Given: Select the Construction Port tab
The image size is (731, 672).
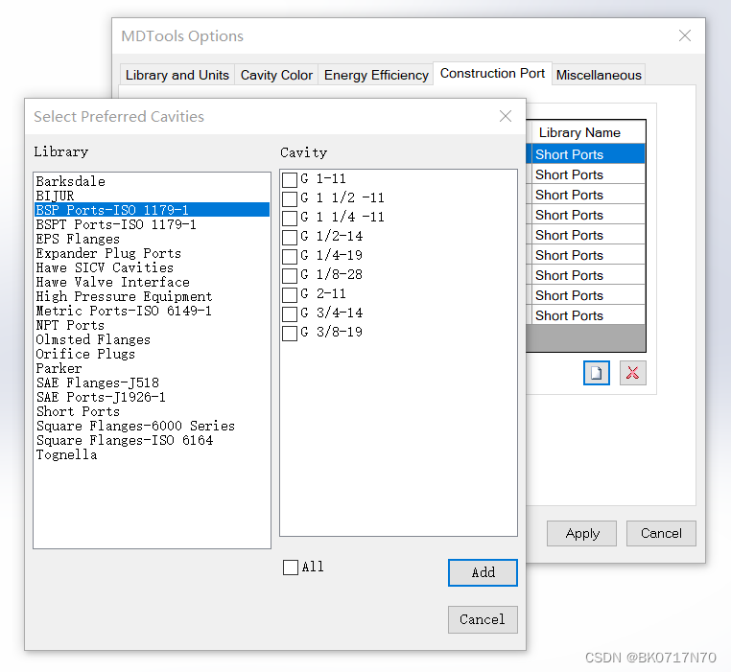Looking at the screenshot, I should [x=492, y=73].
